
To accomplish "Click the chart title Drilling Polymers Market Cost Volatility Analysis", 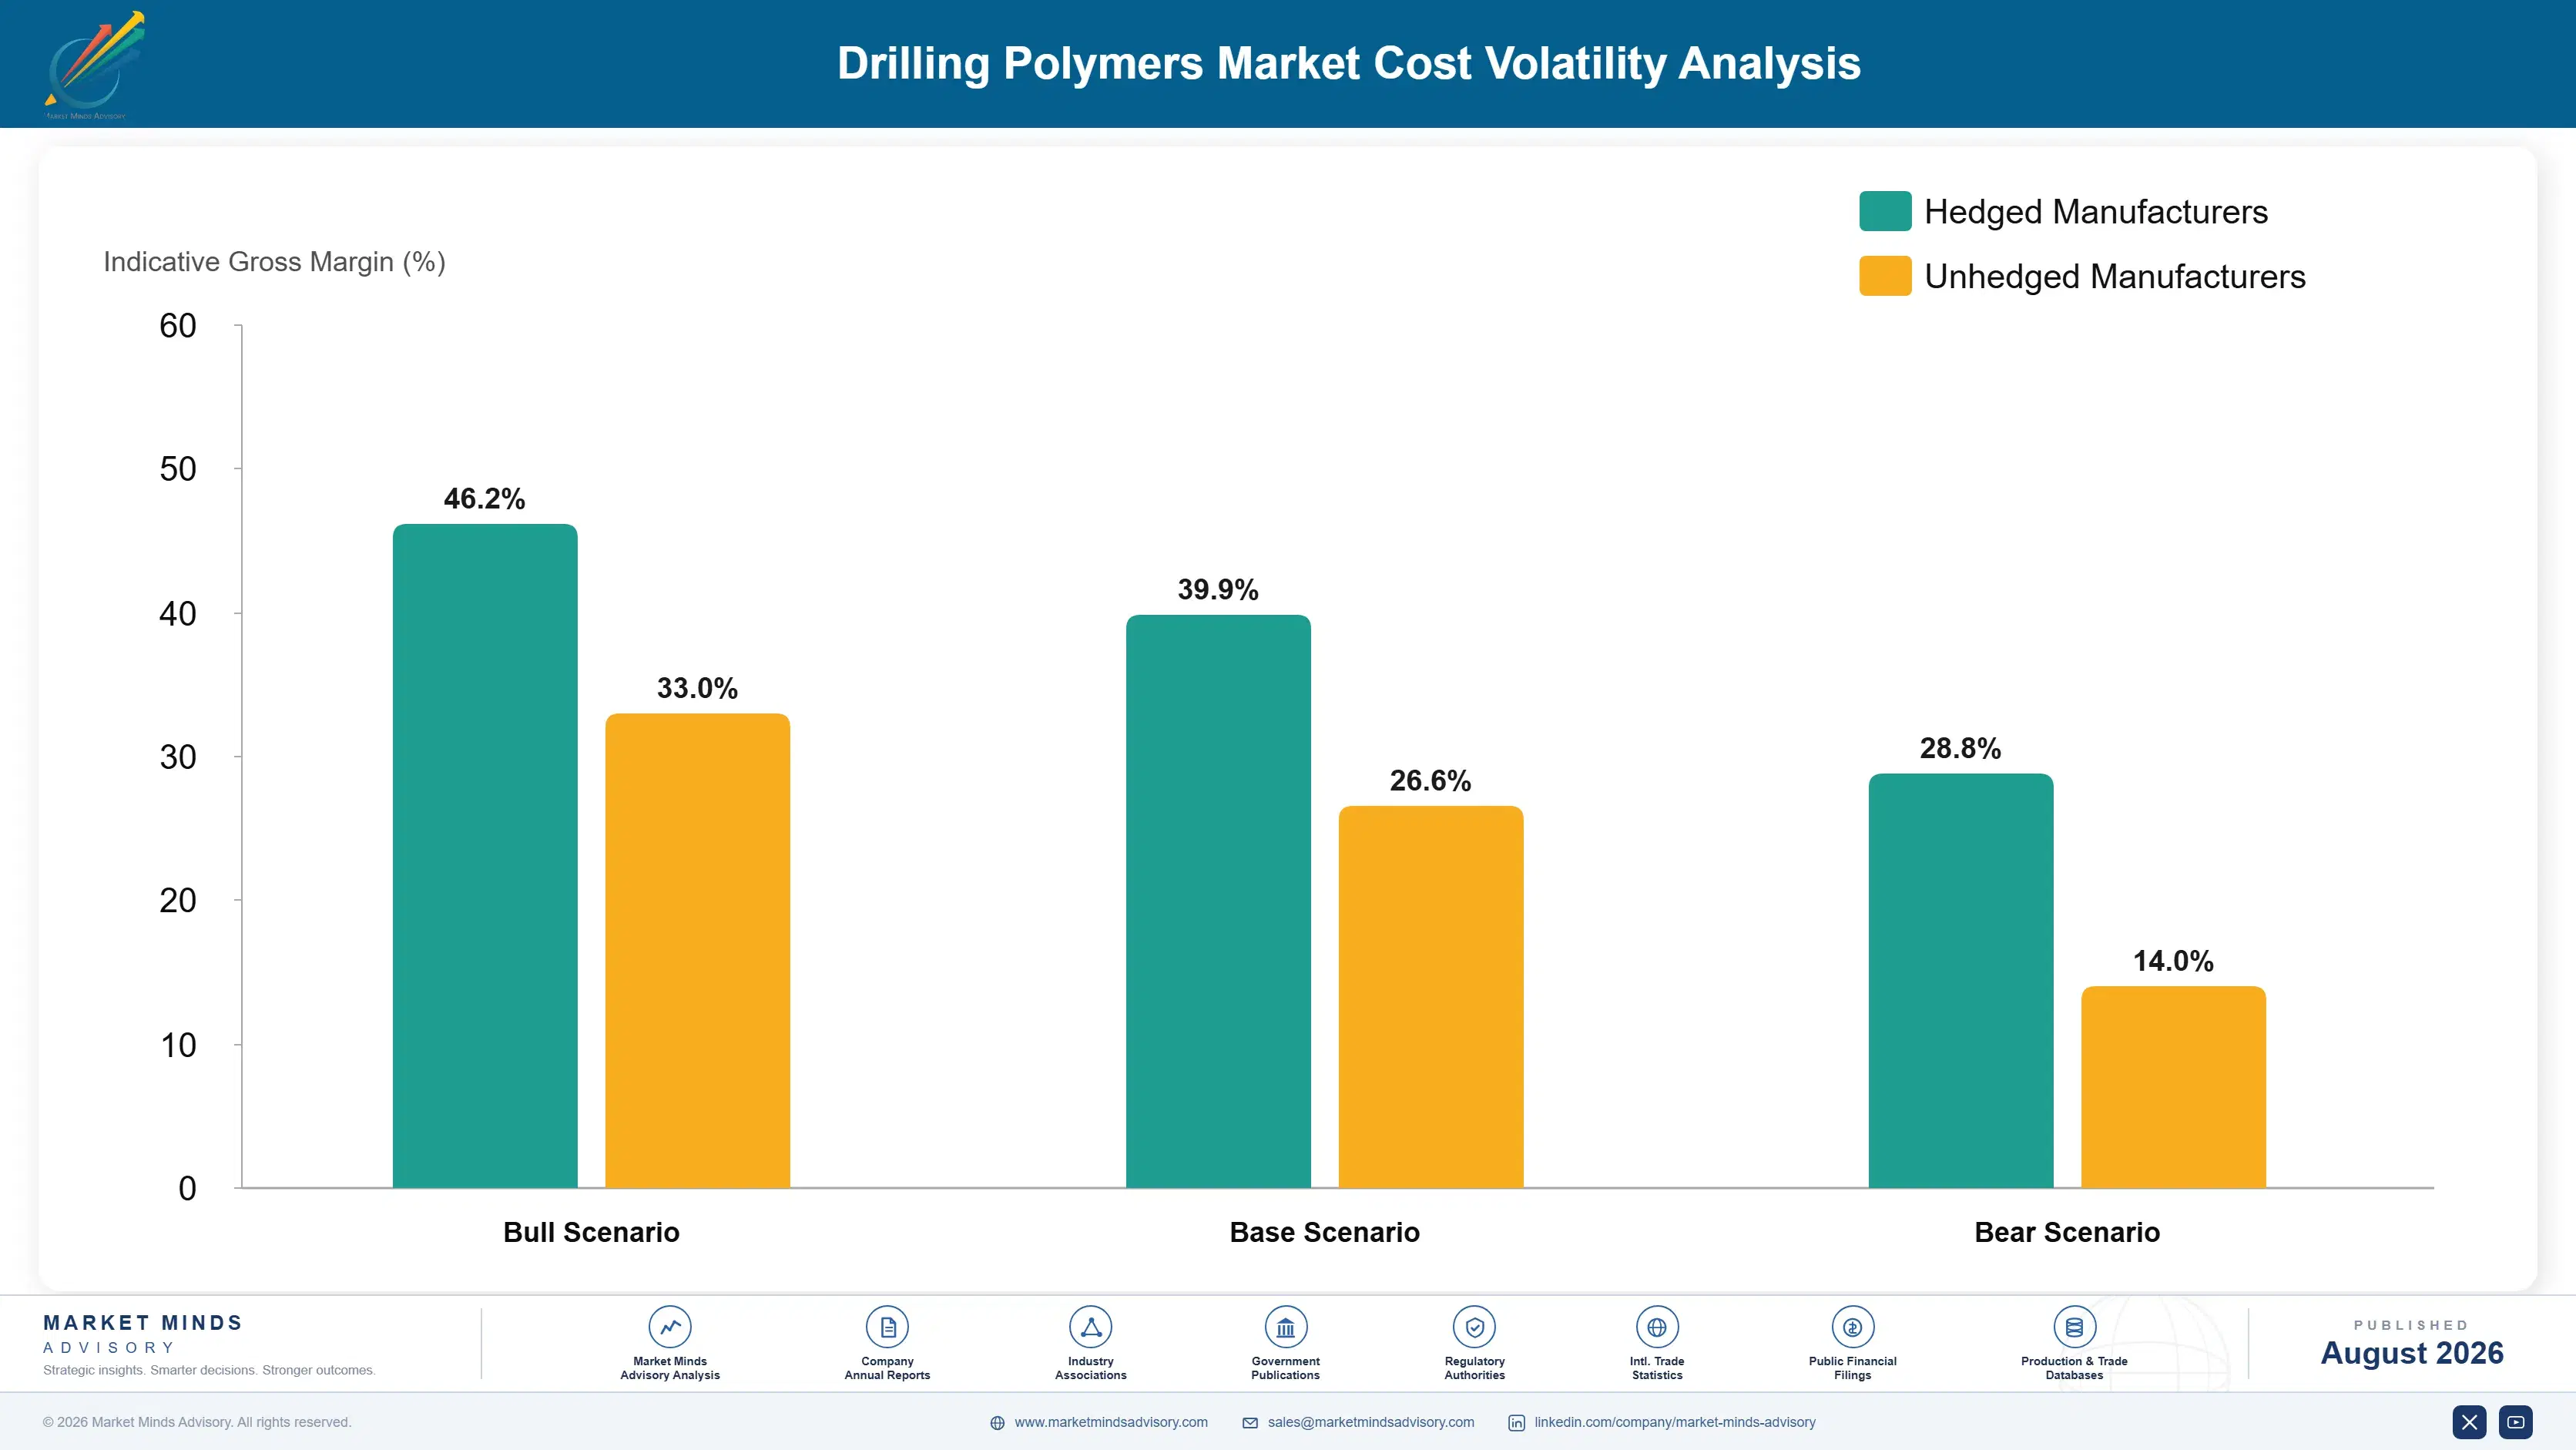I will (1348, 63).
